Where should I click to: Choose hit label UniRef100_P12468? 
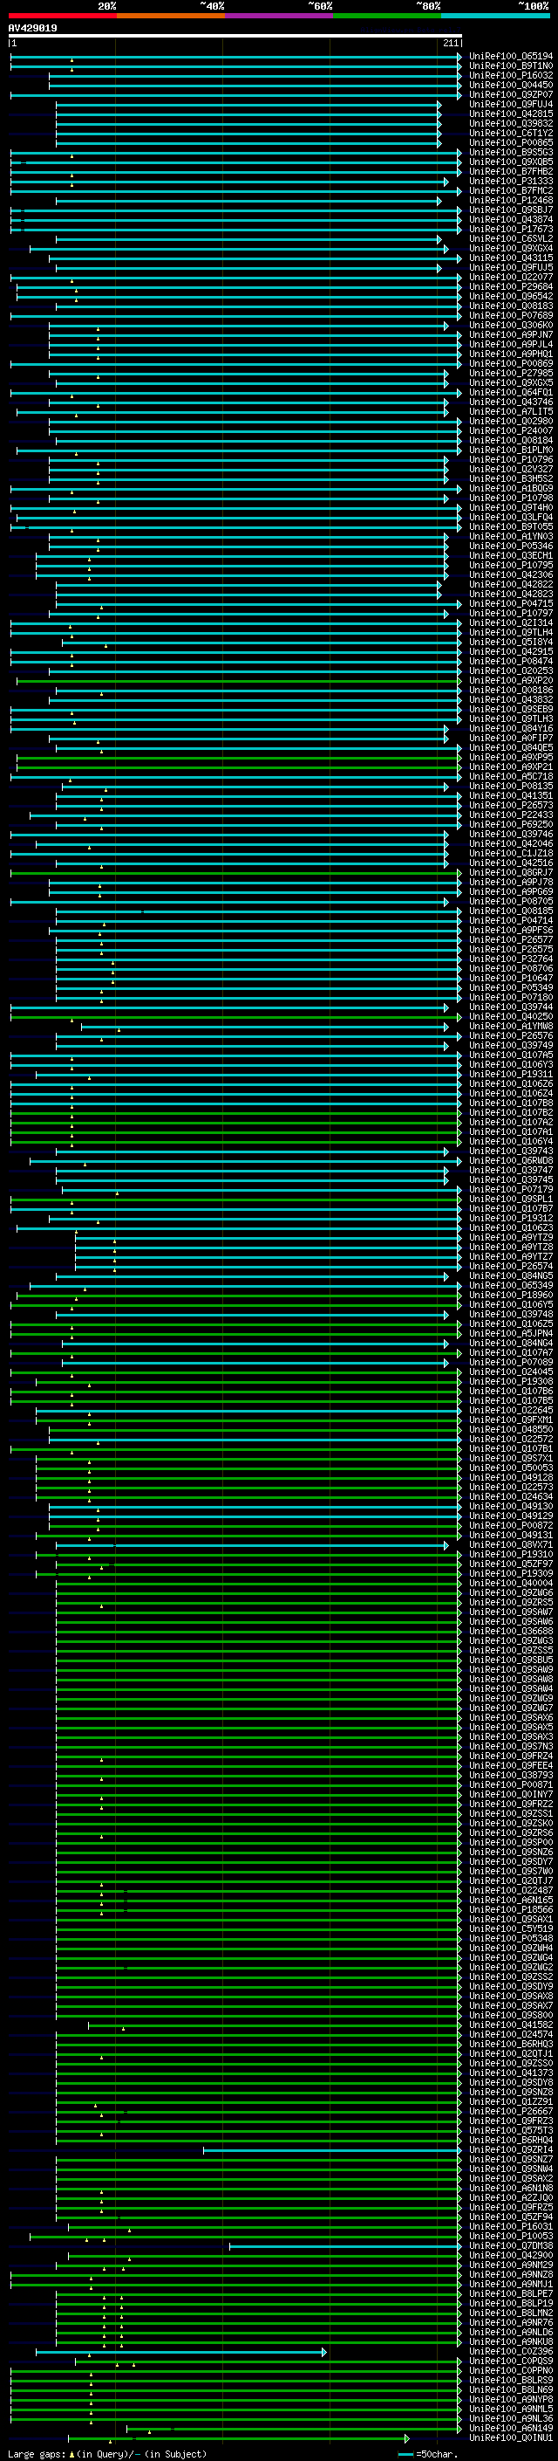pos(511,200)
